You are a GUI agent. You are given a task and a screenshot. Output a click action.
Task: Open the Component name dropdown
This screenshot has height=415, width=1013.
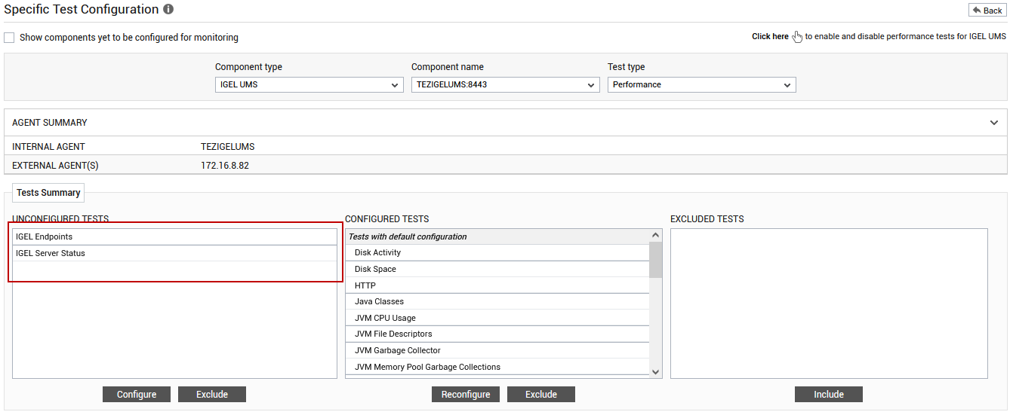click(506, 84)
